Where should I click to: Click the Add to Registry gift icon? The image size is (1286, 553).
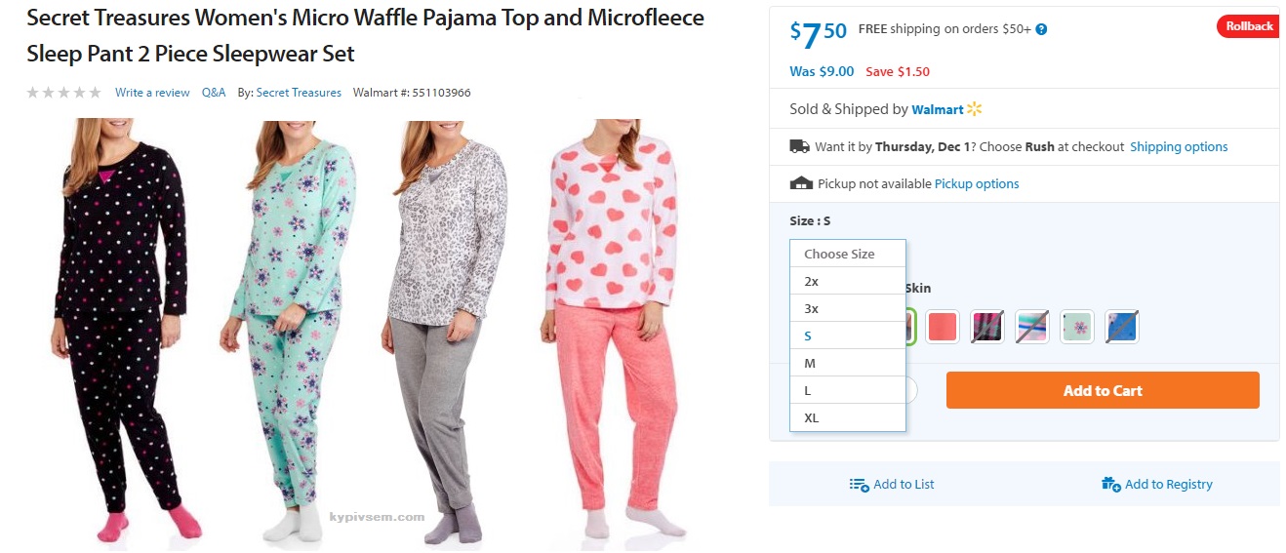click(x=1110, y=485)
